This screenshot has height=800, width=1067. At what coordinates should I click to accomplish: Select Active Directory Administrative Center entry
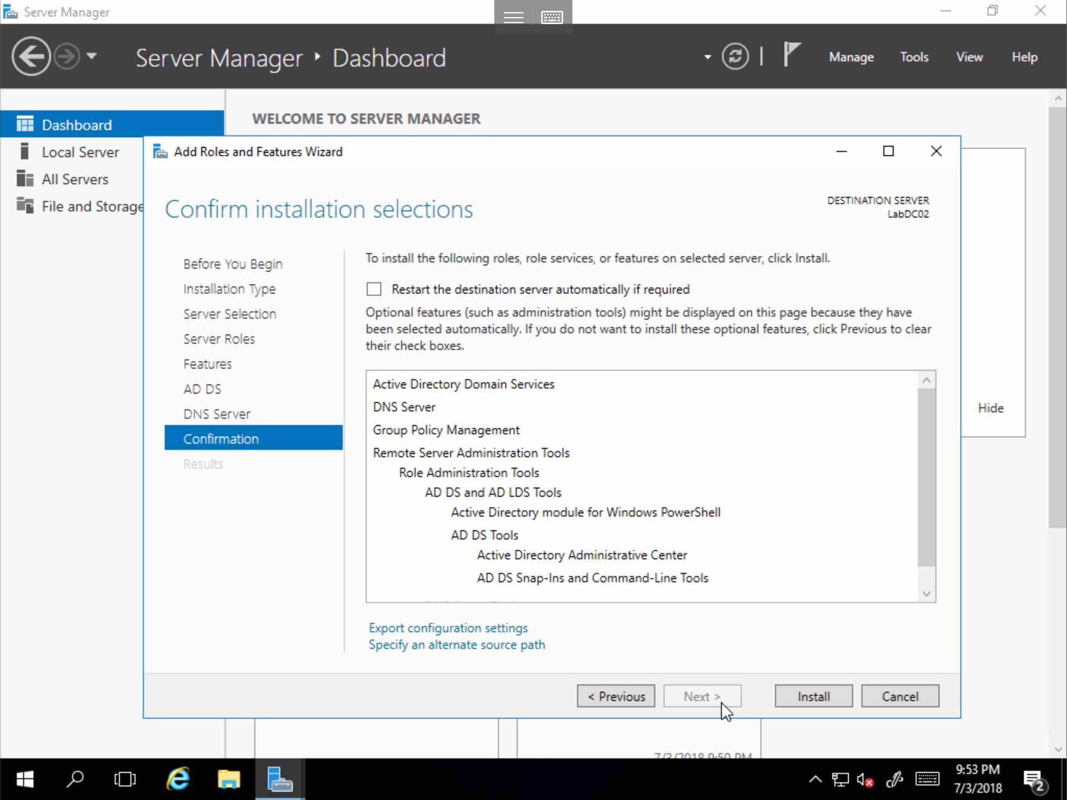tap(582, 555)
